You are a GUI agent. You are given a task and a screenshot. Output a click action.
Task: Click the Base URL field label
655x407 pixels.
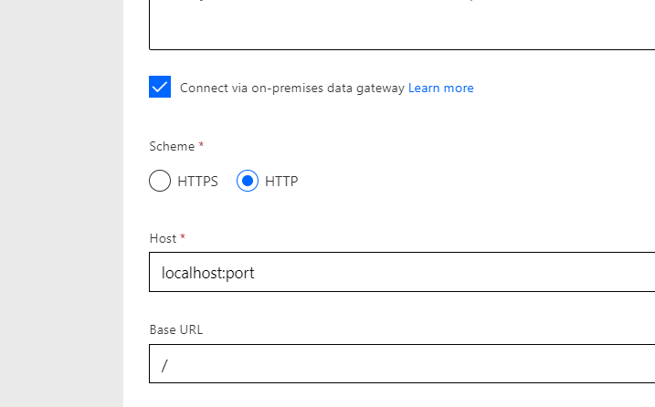176,329
